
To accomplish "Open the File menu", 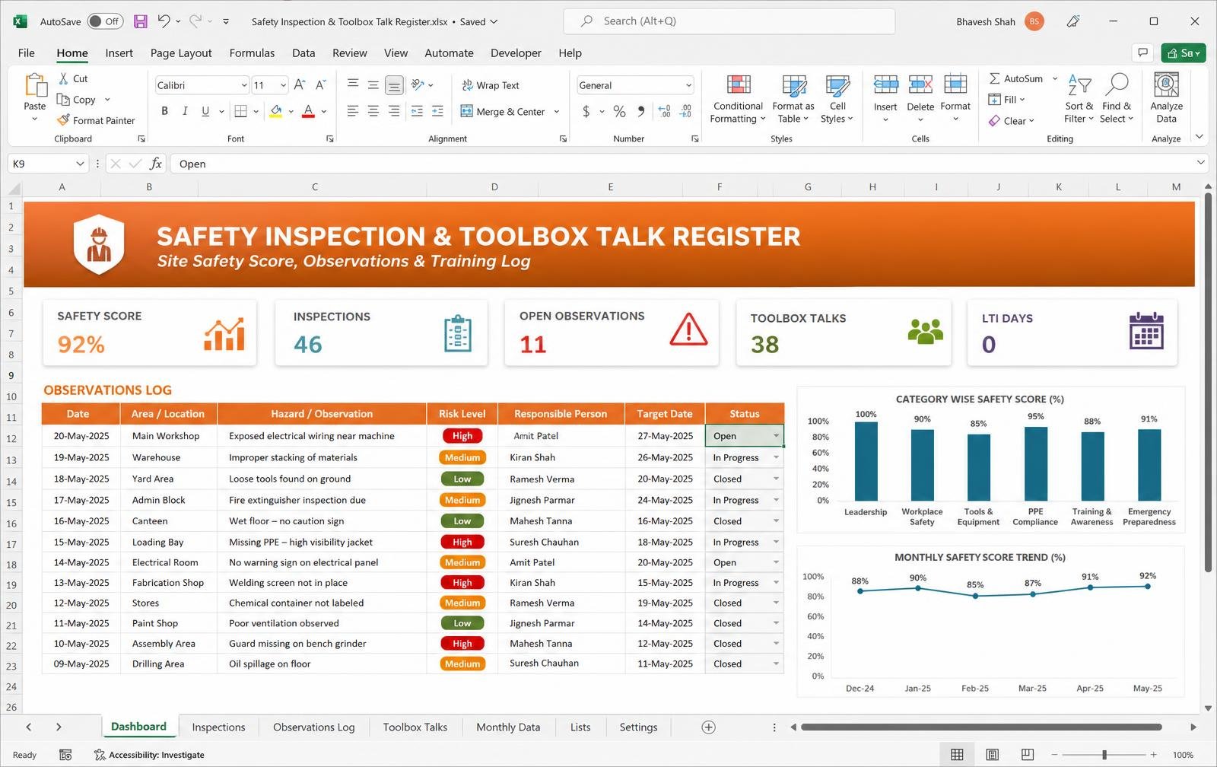I will click(x=27, y=53).
